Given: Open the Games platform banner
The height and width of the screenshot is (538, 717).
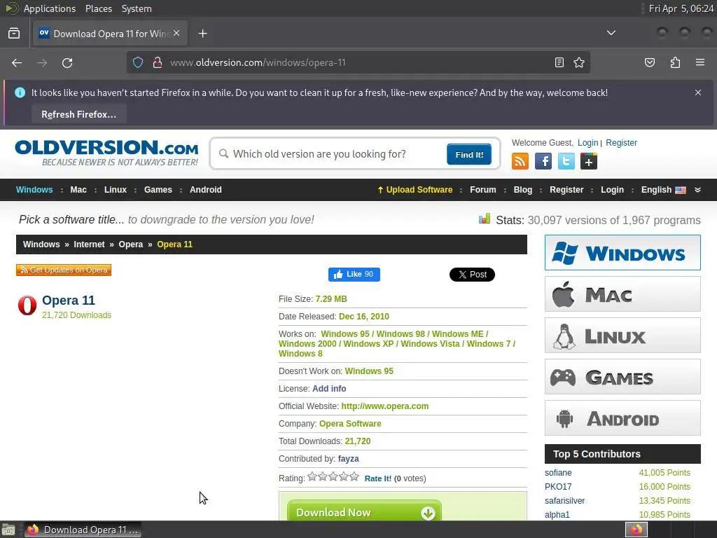Looking at the screenshot, I should click(x=622, y=376).
